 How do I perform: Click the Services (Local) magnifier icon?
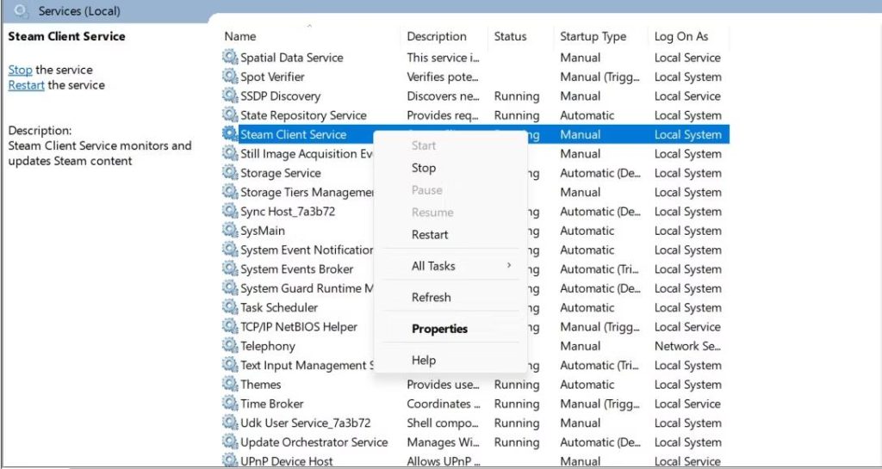22,11
